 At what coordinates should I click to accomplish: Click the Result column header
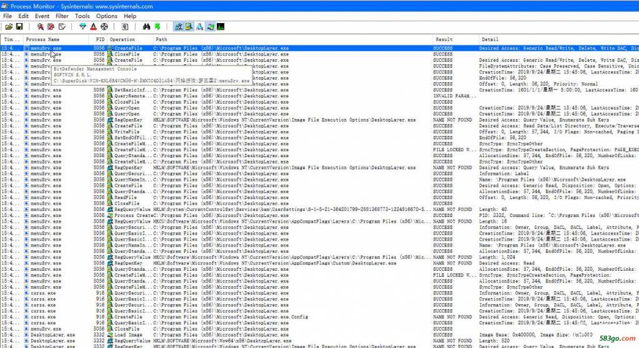(x=455, y=39)
